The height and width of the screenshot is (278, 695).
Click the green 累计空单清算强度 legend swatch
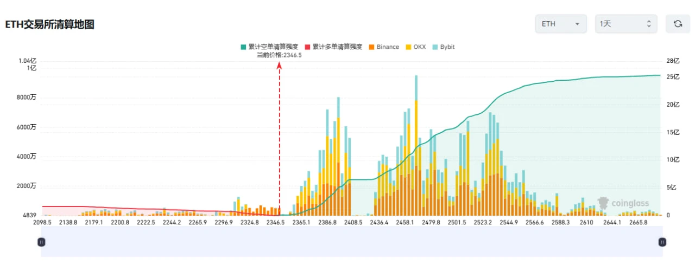point(243,47)
